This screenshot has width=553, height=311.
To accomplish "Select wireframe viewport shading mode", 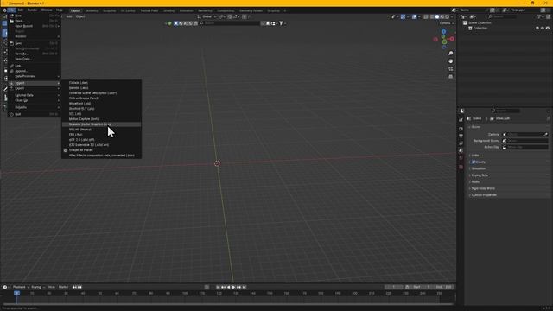I will pyautogui.click(x=432, y=16).
